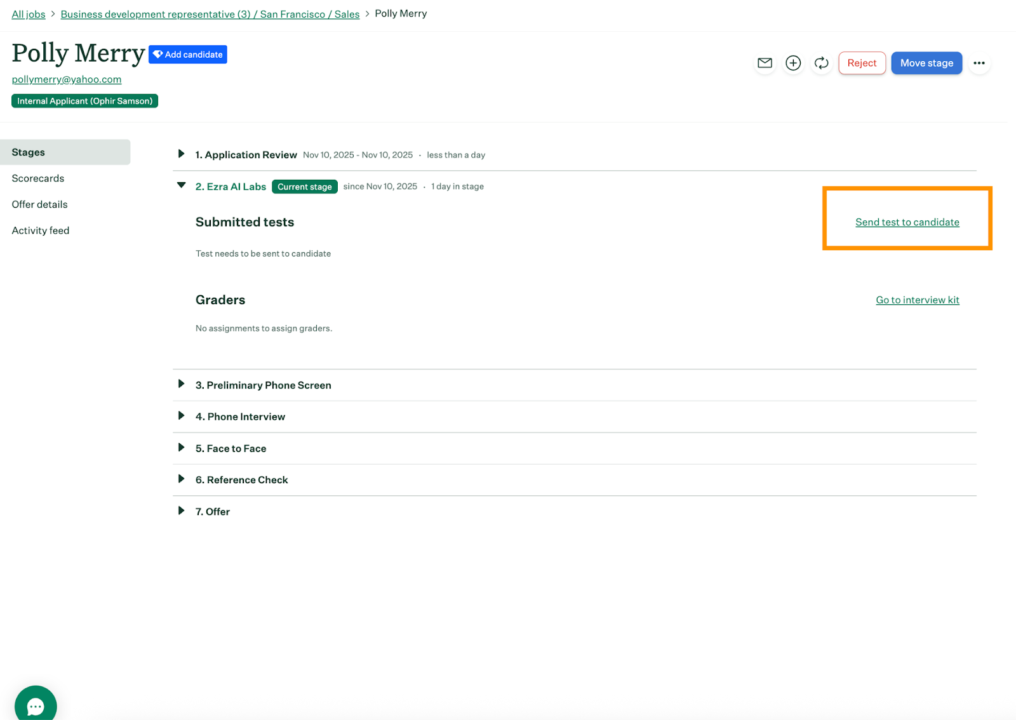Viewport: 1016px width, 720px height.
Task: Expand the Application Review stage
Action: point(182,154)
